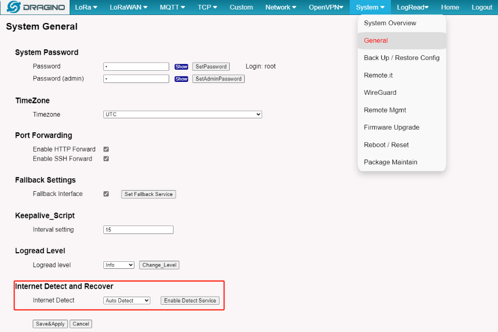Open the MQTT dropdown menu
The image size is (498, 332).
coord(172,7)
